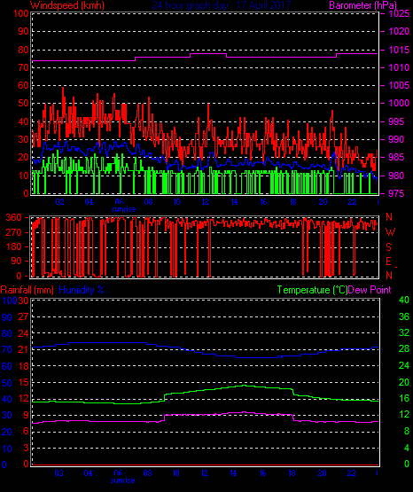
Task: Select the '40' humidity axis value
Action: click(x=7, y=399)
